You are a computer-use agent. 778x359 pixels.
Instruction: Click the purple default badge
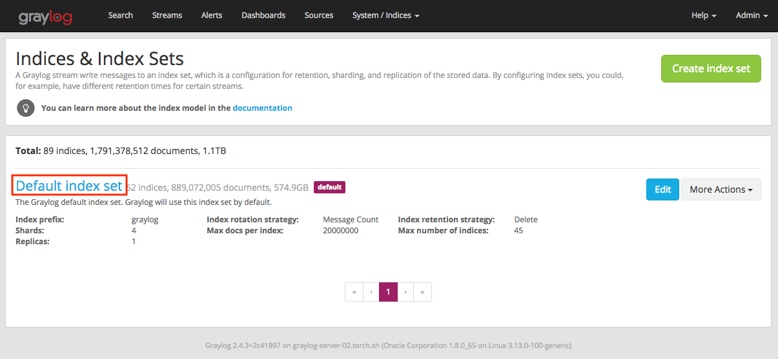pyautogui.click(x=329, y=188)
